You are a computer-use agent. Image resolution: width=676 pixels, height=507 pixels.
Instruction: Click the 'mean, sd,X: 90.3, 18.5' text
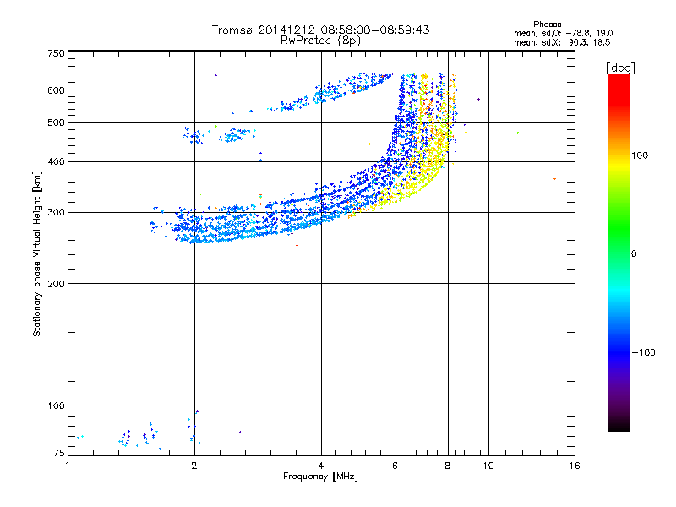(x=562, y=42)
